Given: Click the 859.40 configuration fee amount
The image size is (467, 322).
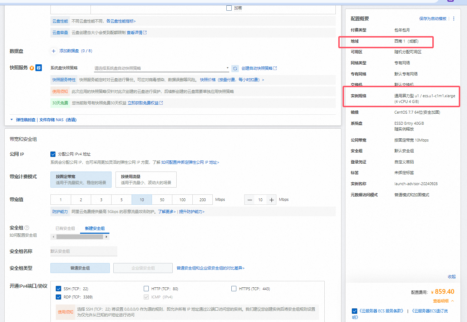Looking at the screenshot, I should (444, 292).
